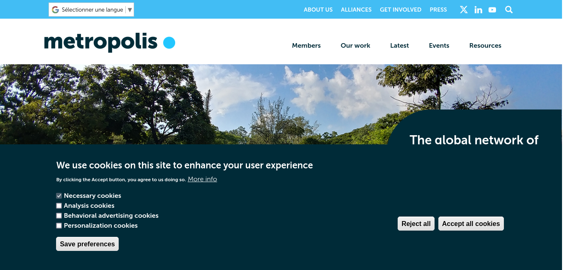Viewport: 567px width, 270px height.
Task: Open the YouTube icon in top bar
Action: 492,10
